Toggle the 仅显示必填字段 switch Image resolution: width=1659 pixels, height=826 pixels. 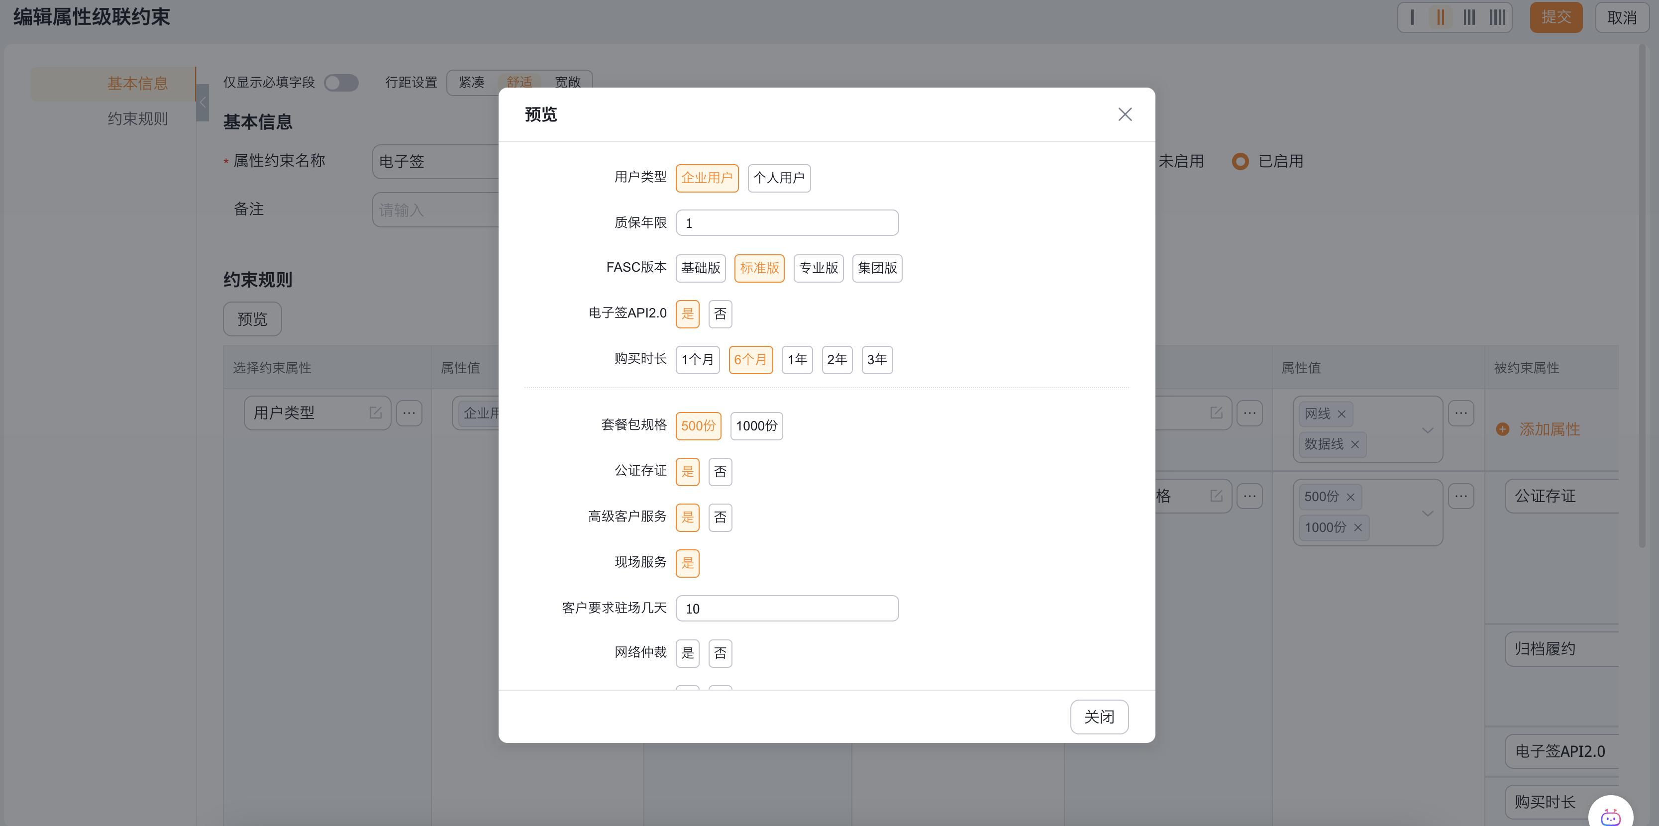341,83
